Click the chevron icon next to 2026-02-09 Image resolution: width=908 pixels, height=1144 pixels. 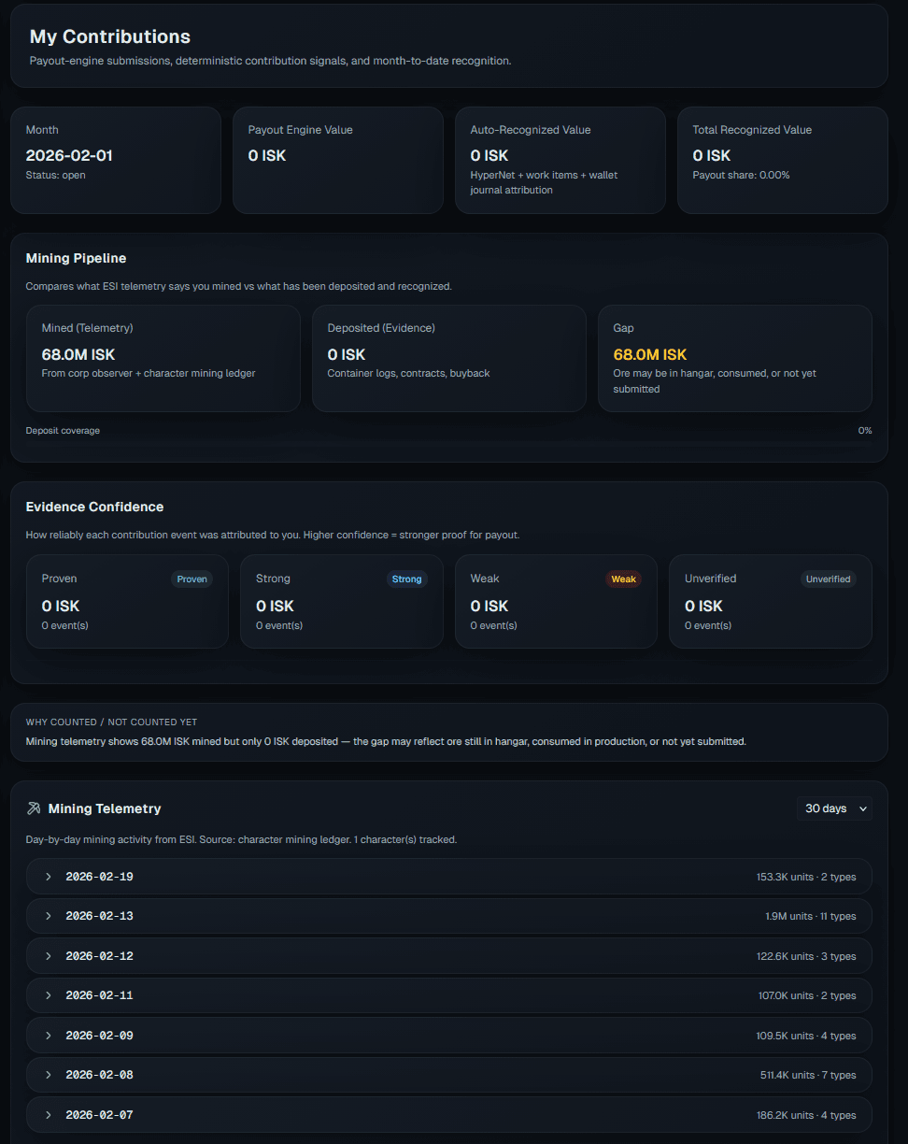[x=49, y=1036]
